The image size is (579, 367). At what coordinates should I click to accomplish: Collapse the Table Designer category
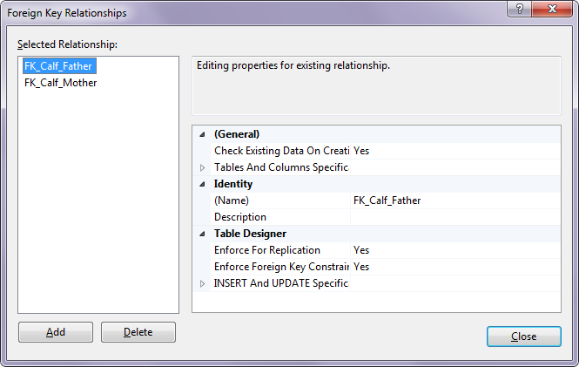[203, 234]
